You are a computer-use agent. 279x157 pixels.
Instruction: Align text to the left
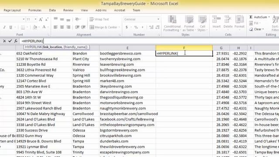click(55, 27)
